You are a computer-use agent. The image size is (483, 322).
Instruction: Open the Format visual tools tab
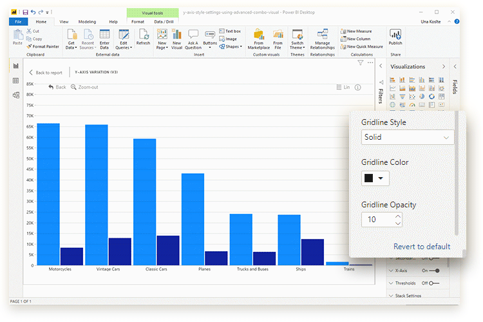[138, 22]
